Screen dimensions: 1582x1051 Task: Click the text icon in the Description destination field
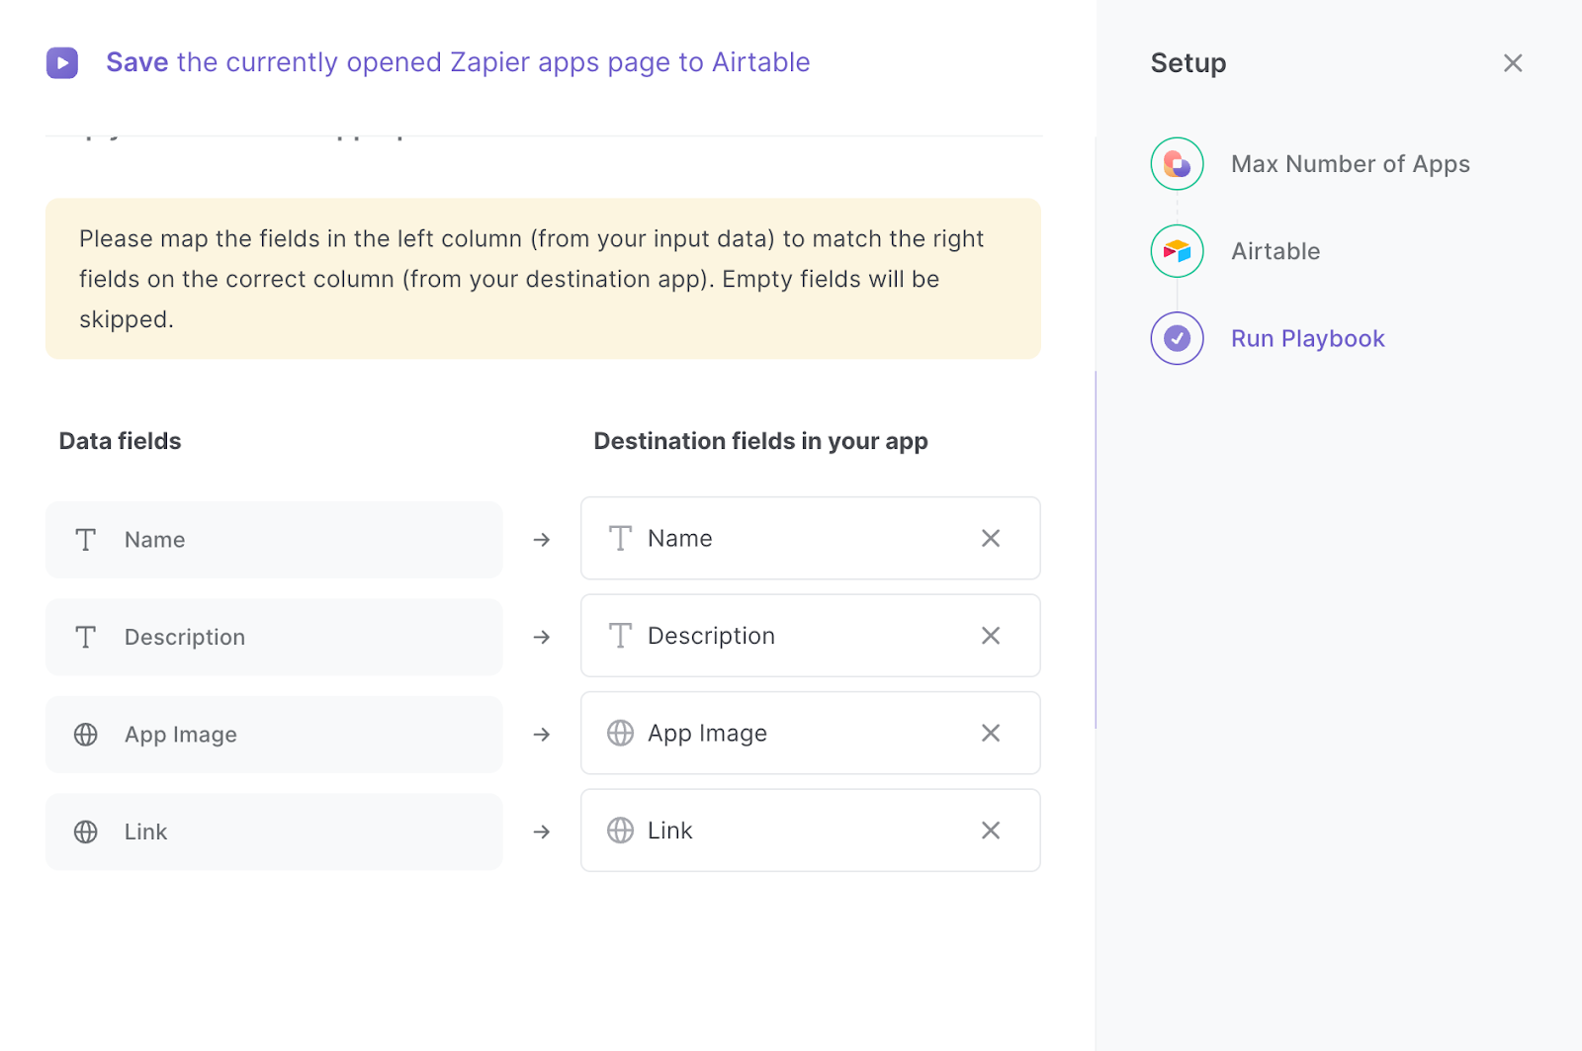tap(620, 635)
